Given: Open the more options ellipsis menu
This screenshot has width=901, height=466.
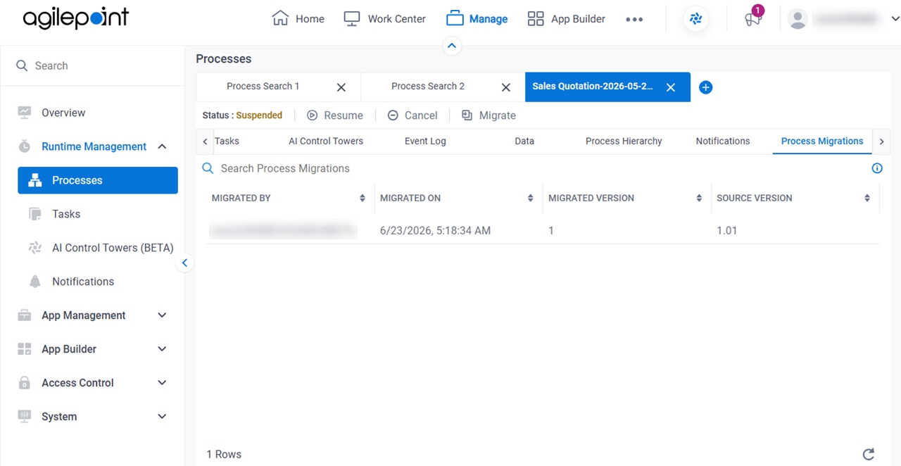Looking at the screenshot, I should (x=634, y=20).
